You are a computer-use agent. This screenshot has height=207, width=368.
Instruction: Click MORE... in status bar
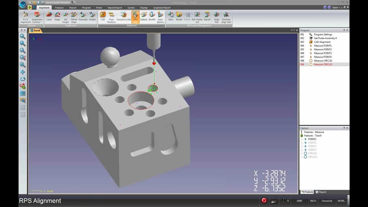[x=342, y=201]
